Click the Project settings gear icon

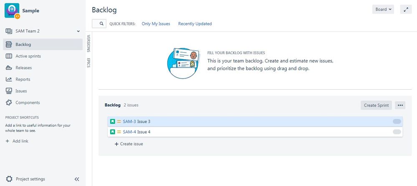point(9,179)
